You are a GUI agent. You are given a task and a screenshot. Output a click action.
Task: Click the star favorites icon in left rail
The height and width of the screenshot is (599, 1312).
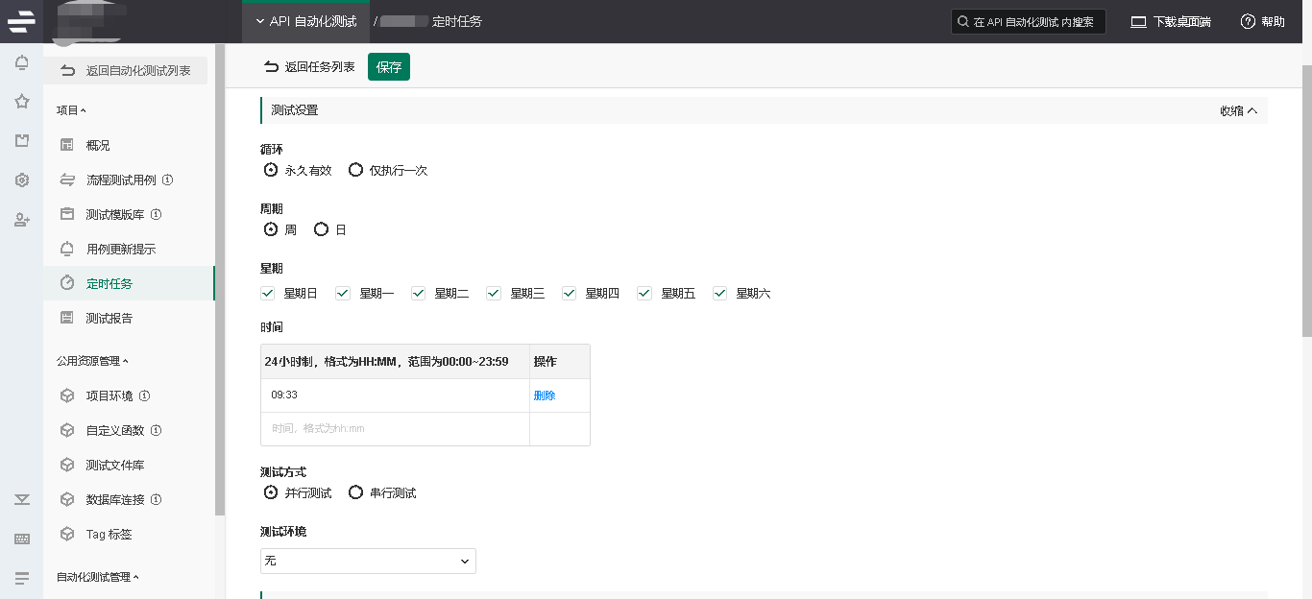click(21, 102)
